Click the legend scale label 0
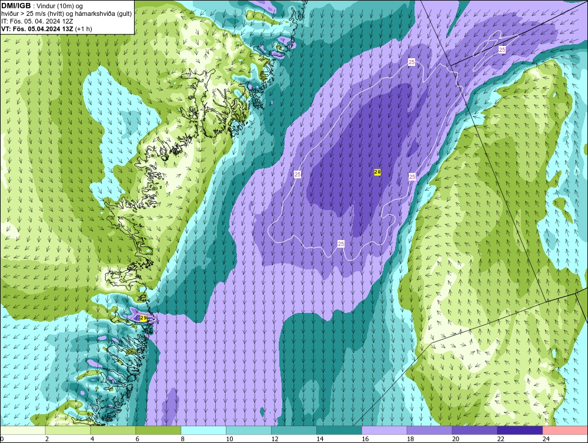The image size is (588, 443). click(x=2, y=439)
